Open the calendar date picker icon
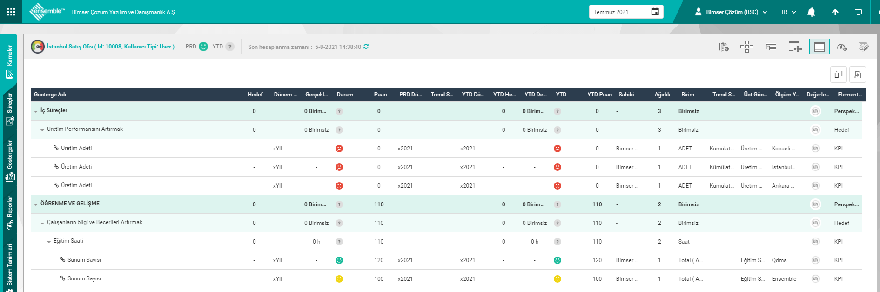The height and width of the screenshot is (292, 880). (x=655, y=12)
